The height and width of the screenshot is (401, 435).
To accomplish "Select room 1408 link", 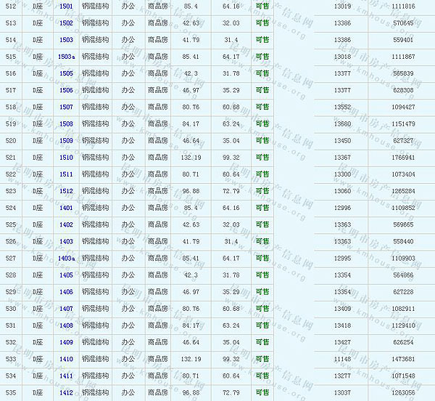I will pos(66,325).
